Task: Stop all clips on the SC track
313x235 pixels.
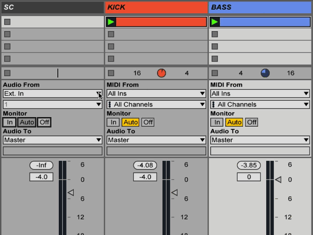Action: (x=7, y=73)
